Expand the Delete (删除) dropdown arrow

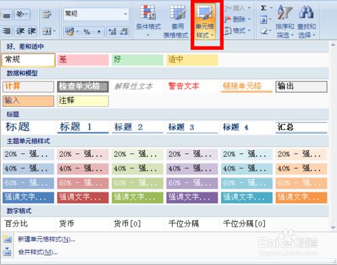pos(249,20)
